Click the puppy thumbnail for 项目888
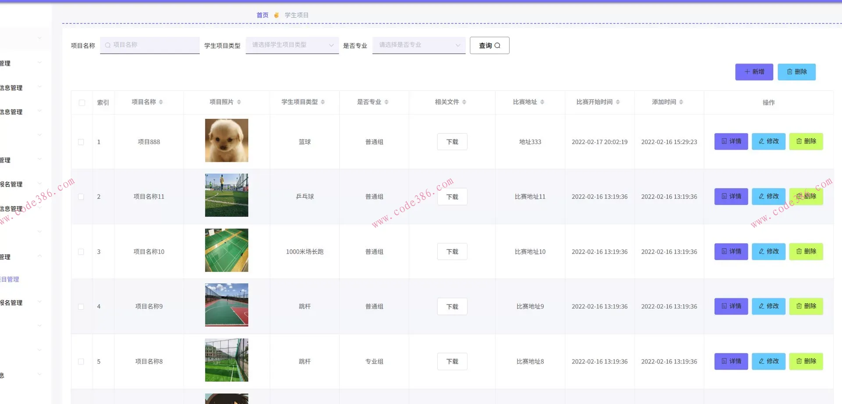Viewport: 842px width, 404px height. coord(227,140)
